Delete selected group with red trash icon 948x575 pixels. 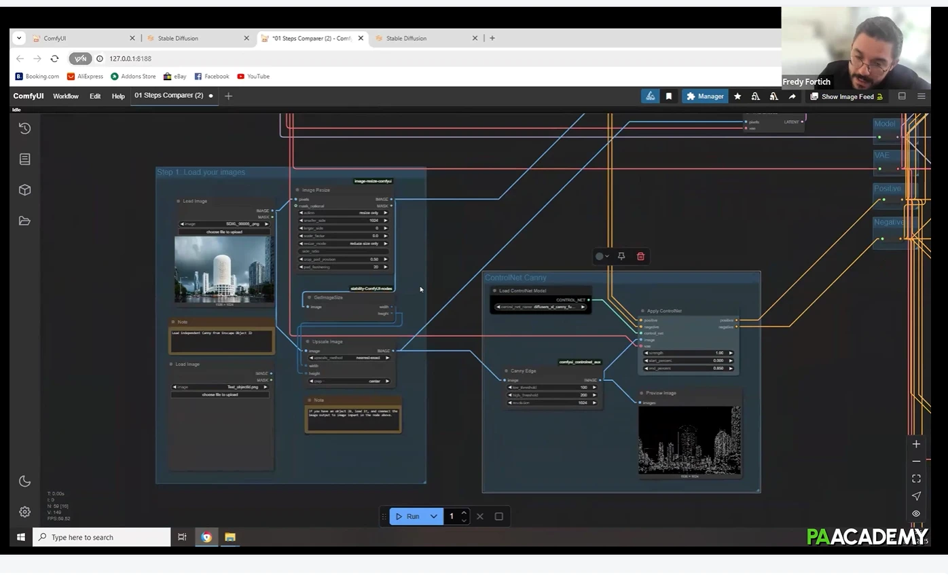coord(640,256)
